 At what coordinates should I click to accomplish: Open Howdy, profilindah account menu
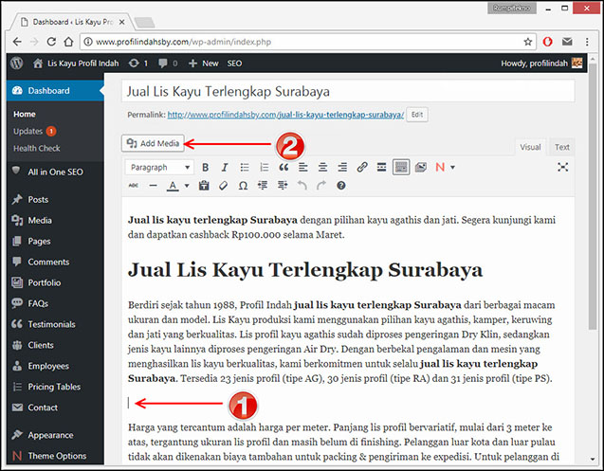point(541,63)
